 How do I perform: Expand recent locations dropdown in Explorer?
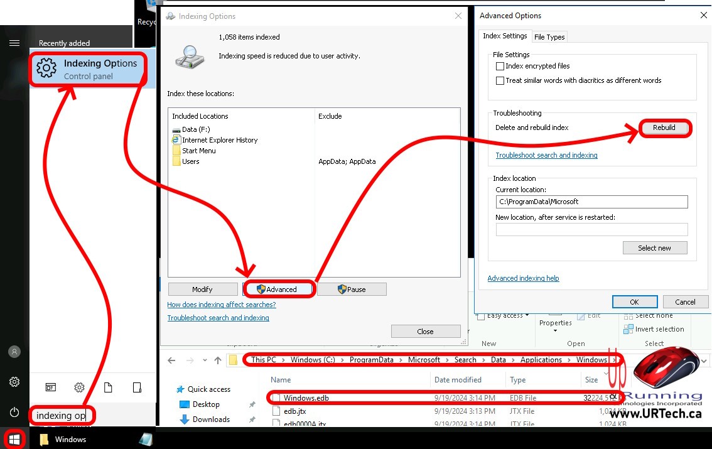204,360
